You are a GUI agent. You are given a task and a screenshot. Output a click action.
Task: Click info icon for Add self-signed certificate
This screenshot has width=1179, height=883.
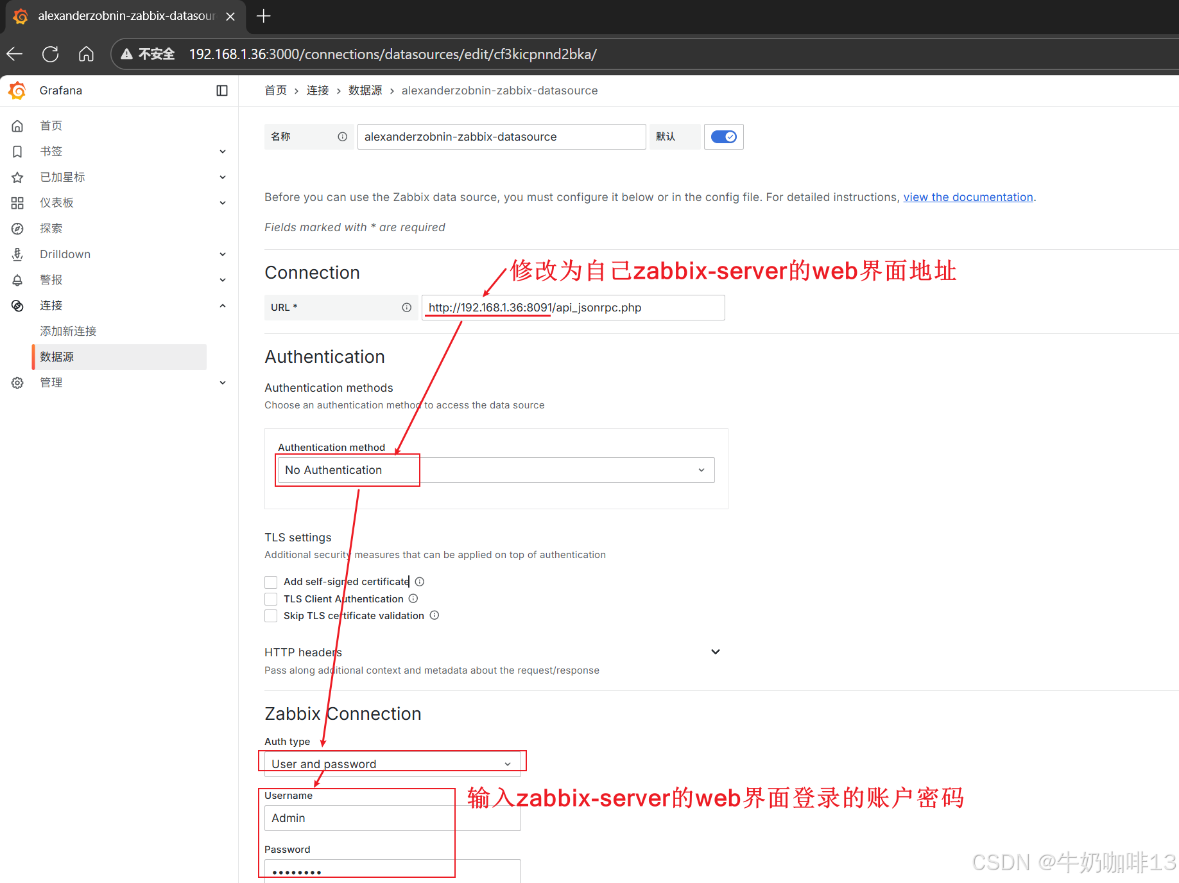420,582
